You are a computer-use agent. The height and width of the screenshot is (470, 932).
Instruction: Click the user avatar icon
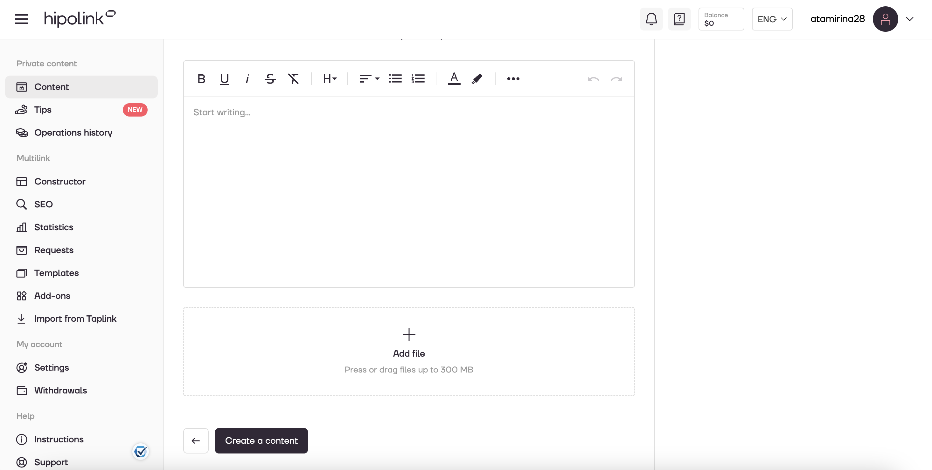pyautogui.click(x=885, y=19)
